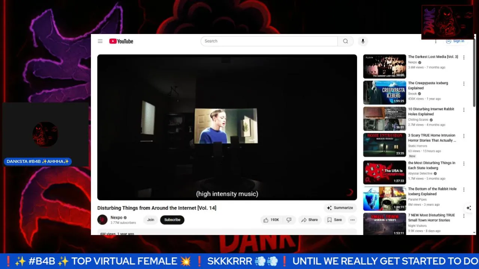Join the Nexpo channel membership
This screenshot has height=269, width=479.
point(150,220)
